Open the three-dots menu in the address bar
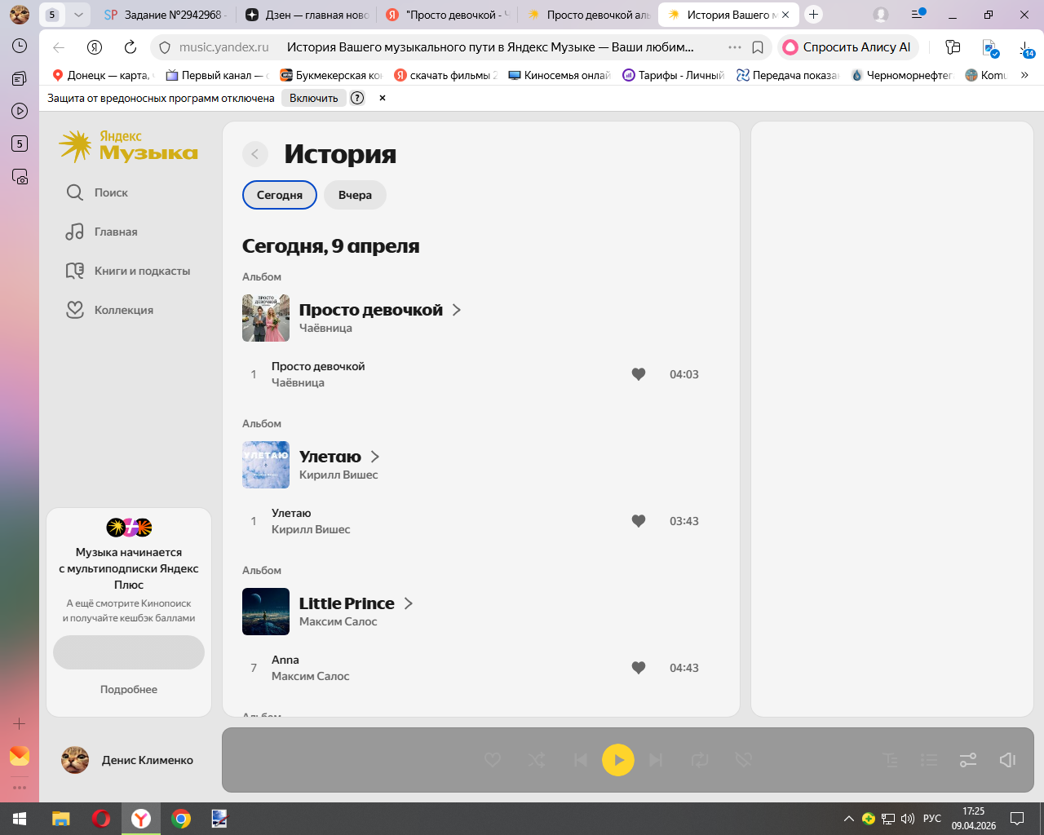 [735, 47]
